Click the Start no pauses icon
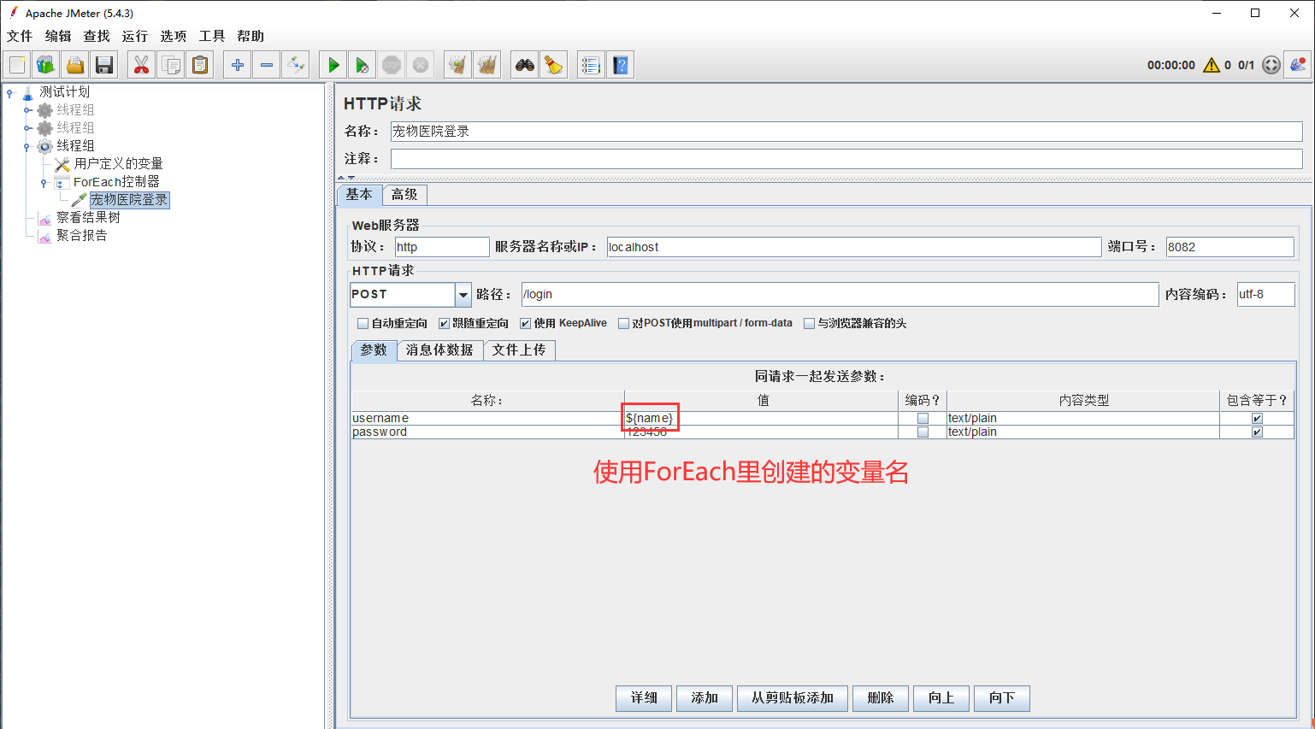1315x729 pixels. tap(362, 65)
